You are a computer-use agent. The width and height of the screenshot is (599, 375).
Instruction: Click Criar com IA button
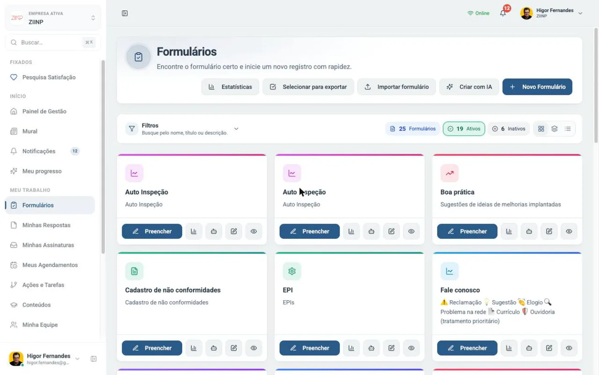(x=469, y=87)
